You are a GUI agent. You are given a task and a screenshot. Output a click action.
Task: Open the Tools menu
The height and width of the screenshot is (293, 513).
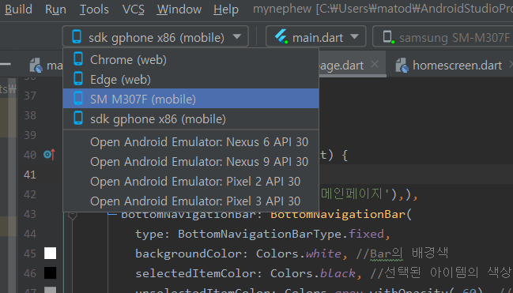[94, 9]
